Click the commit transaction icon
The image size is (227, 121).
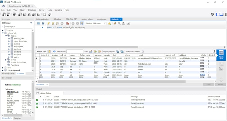(73, 23)
